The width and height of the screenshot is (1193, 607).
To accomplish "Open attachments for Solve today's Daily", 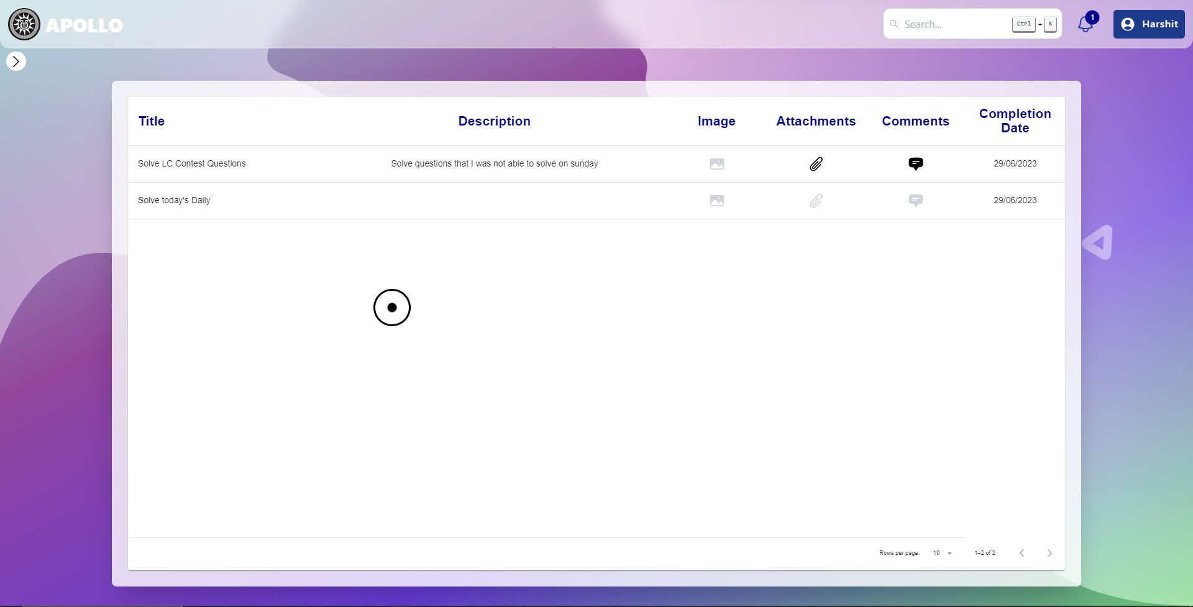I will click(x=816, y=201).
